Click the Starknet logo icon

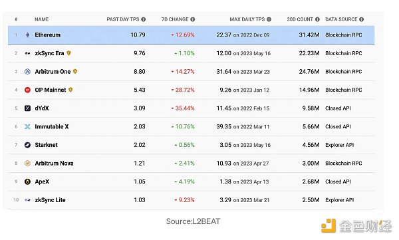(27, 145)
